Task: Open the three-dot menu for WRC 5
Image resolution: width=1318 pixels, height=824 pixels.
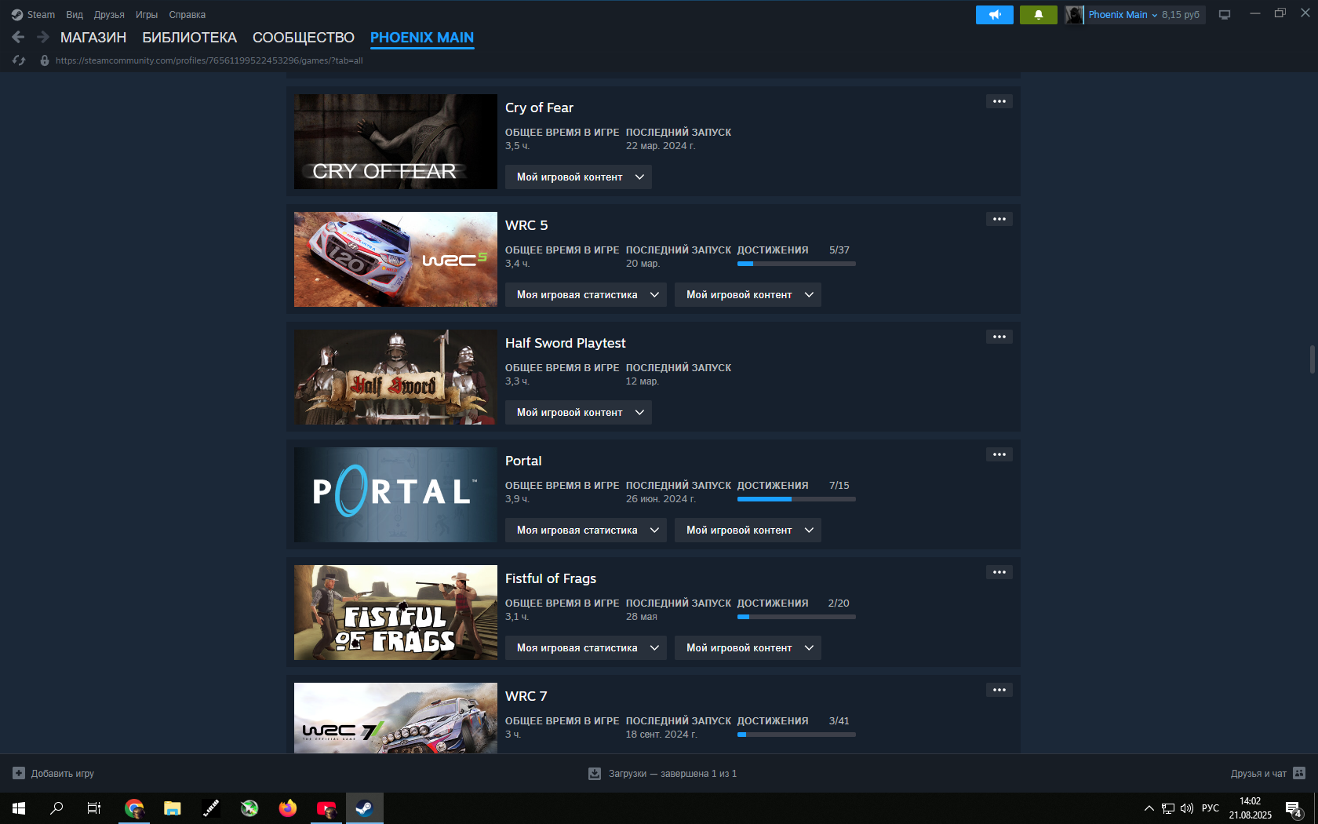Action: [x=999, y=219]
